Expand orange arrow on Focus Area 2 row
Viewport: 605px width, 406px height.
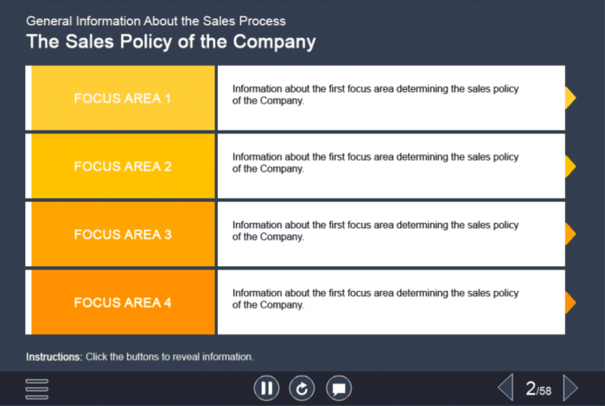click(570, 166)
